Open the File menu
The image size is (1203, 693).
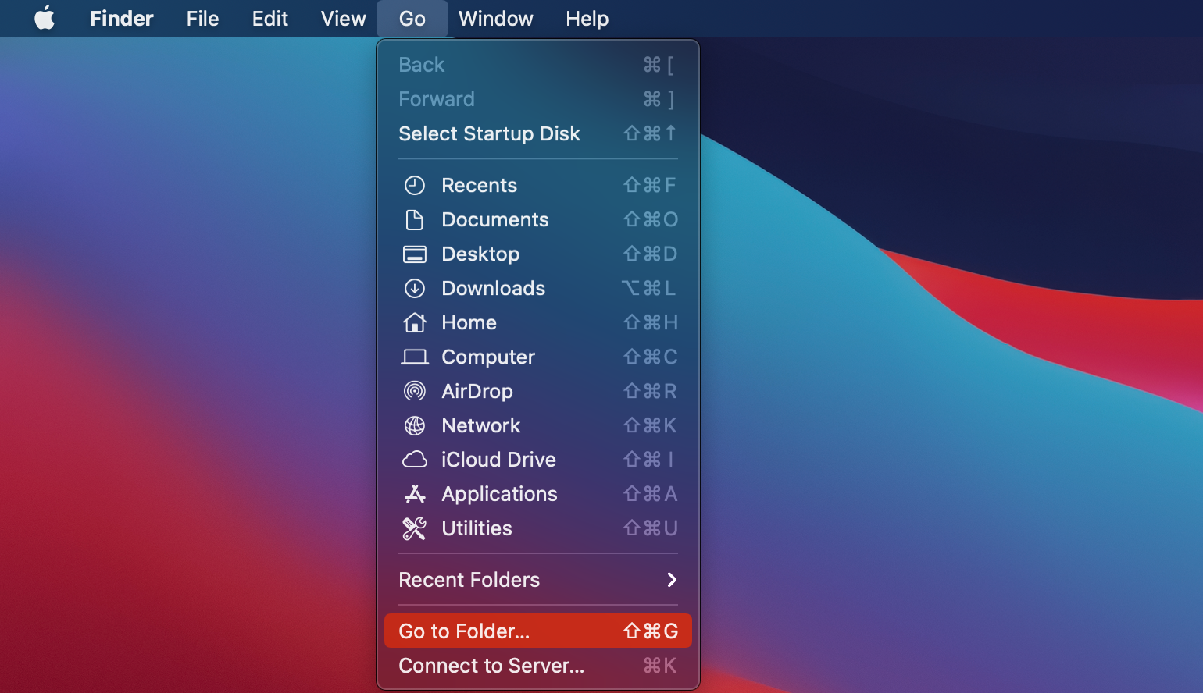point(202,19)
